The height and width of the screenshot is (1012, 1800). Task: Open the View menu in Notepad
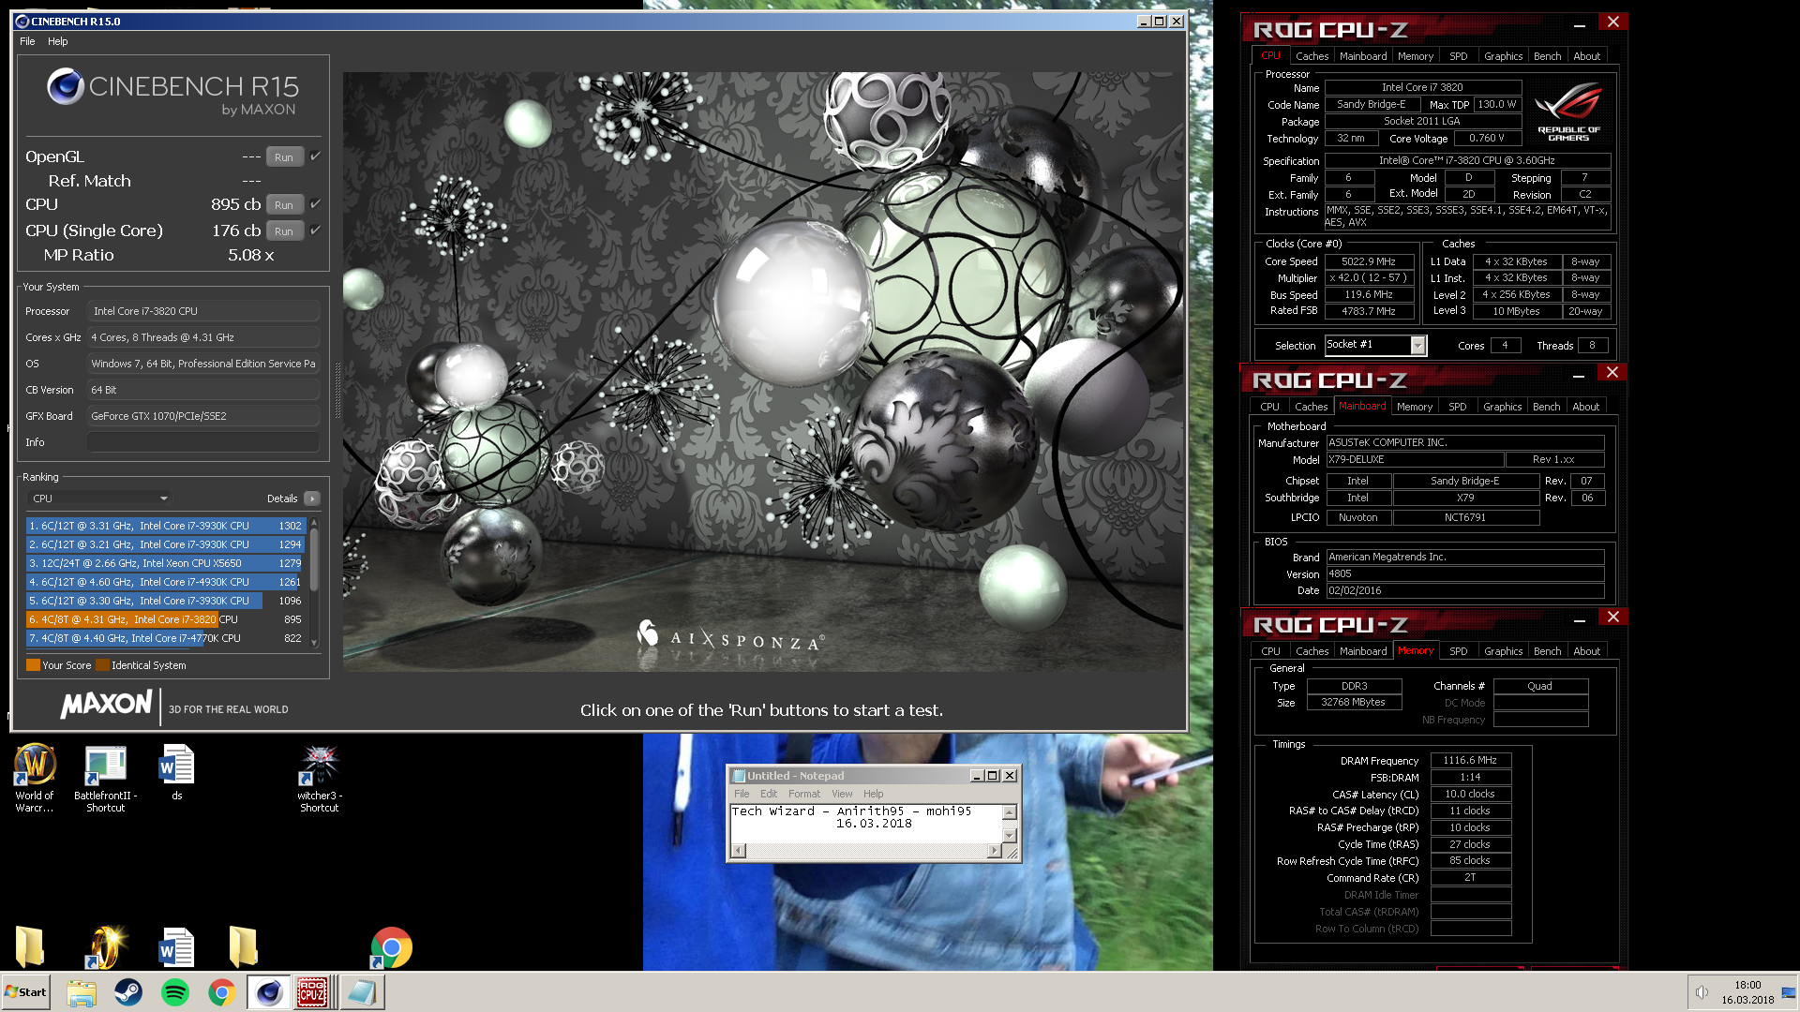[842, 794]
